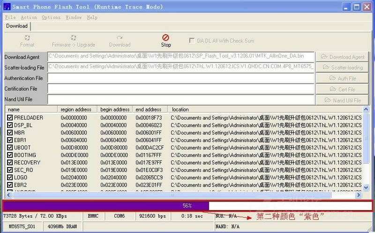Click the Cert File folder button
The image size is (375, 233).
342,89
